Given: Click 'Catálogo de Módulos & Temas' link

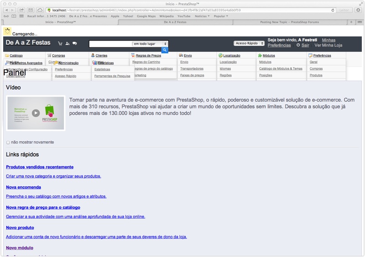Looking at the screenshot, I should pyautogui.click(x=281, y=69).
